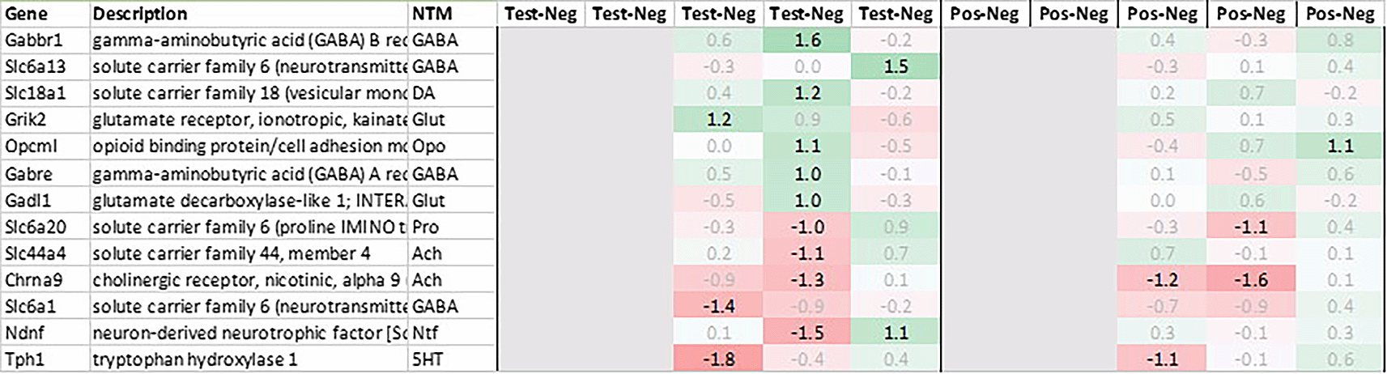Select the red -1.8 cell for Tph1
This screenshot has height=374, width=1387.
click(718, 359)
